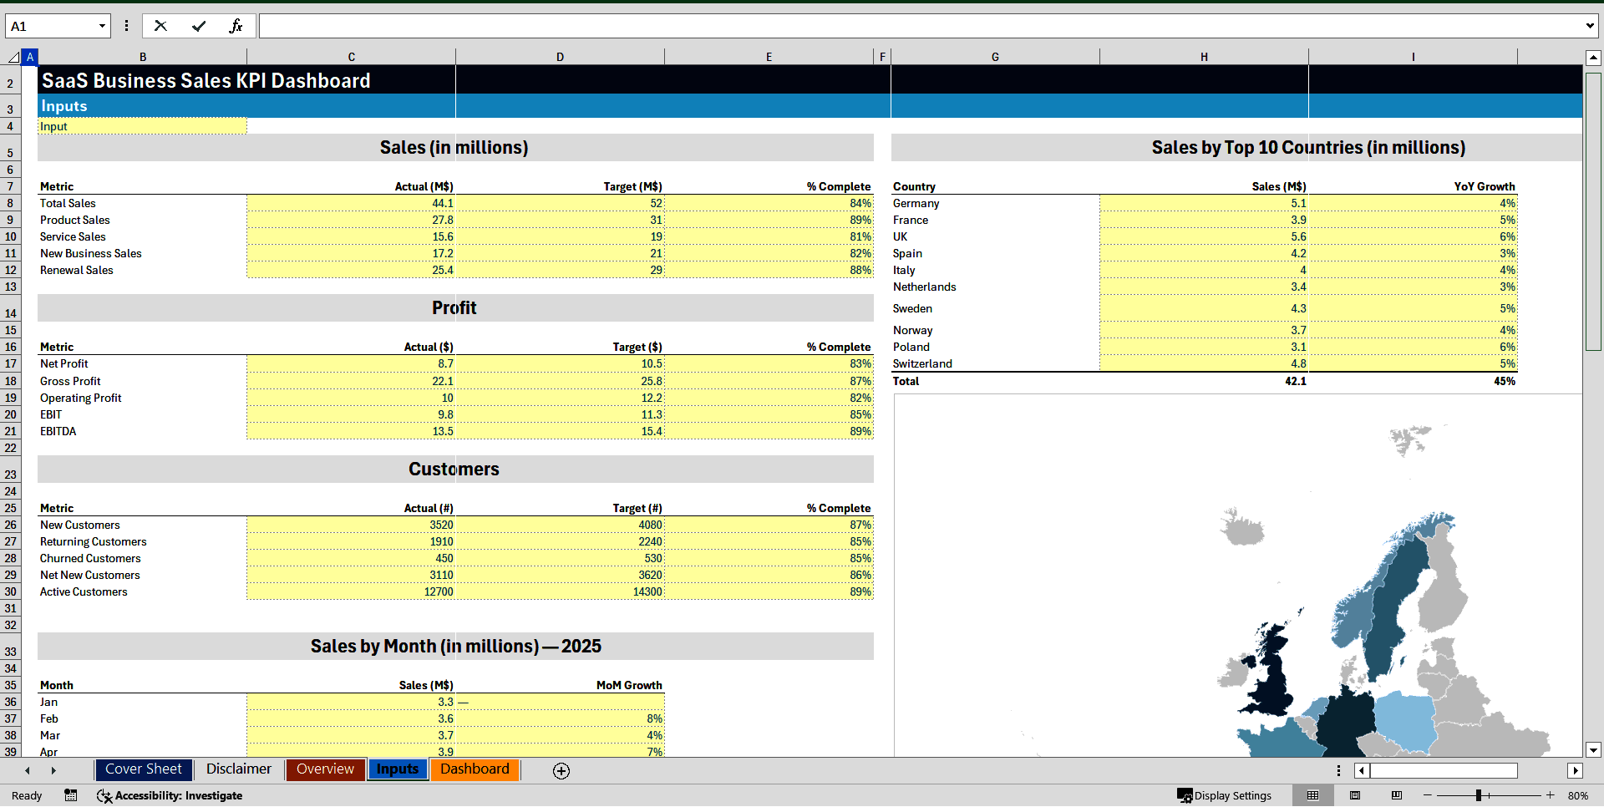
Task: Select Normal view in the status bar
Action: tap(1312, 795)
